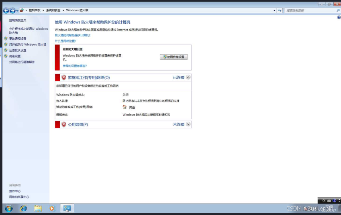Click the 关闭 firewall state value
Image resolution: width=341 pixels, height=215 pixels.
coord(125,95)
